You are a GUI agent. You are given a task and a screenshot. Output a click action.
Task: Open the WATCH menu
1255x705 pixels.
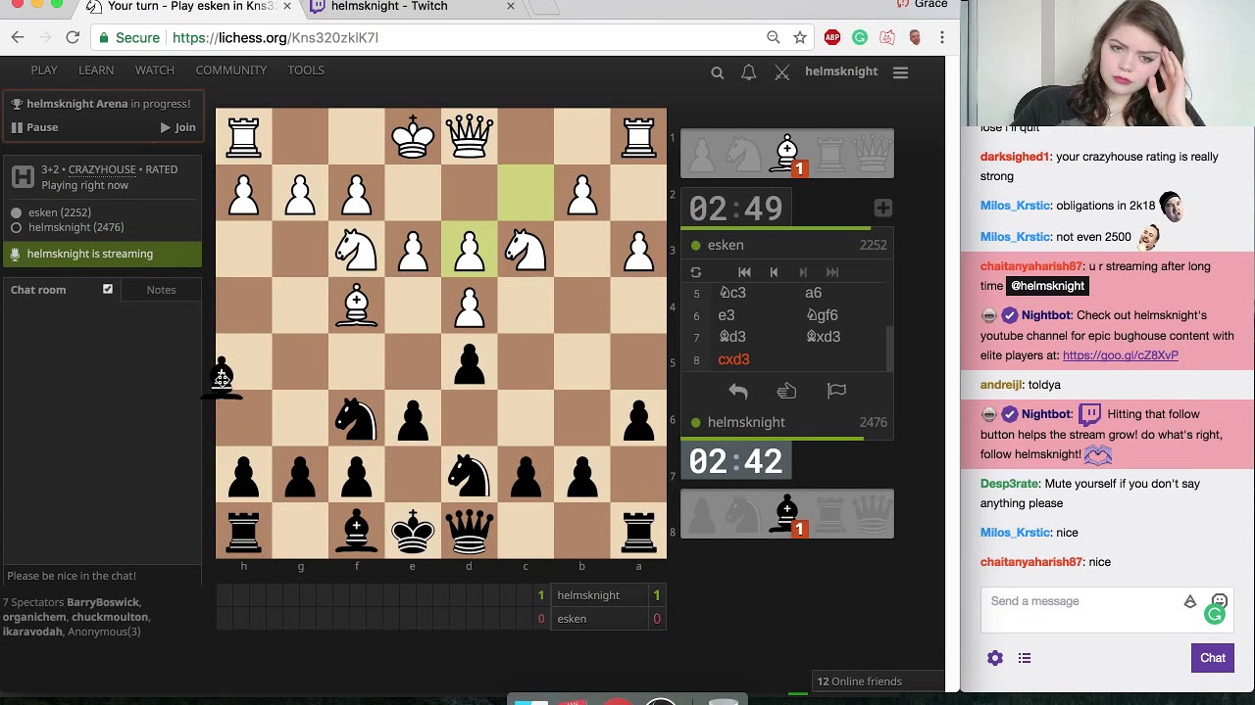point(155,70)
